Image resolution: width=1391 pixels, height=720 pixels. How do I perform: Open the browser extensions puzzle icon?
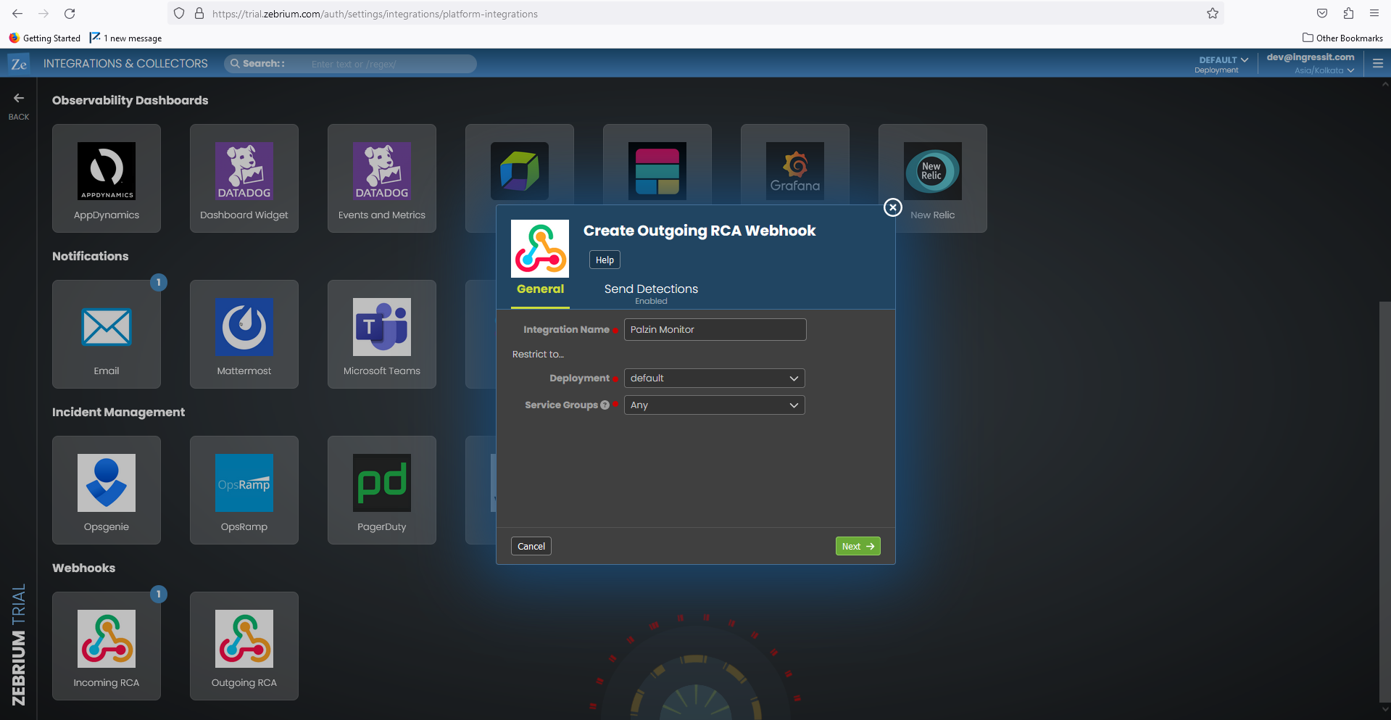pos(1348,13)
